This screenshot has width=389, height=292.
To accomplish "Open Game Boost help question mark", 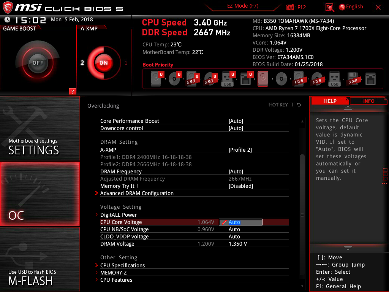I will pyautogui.click(x=73, y=91).
